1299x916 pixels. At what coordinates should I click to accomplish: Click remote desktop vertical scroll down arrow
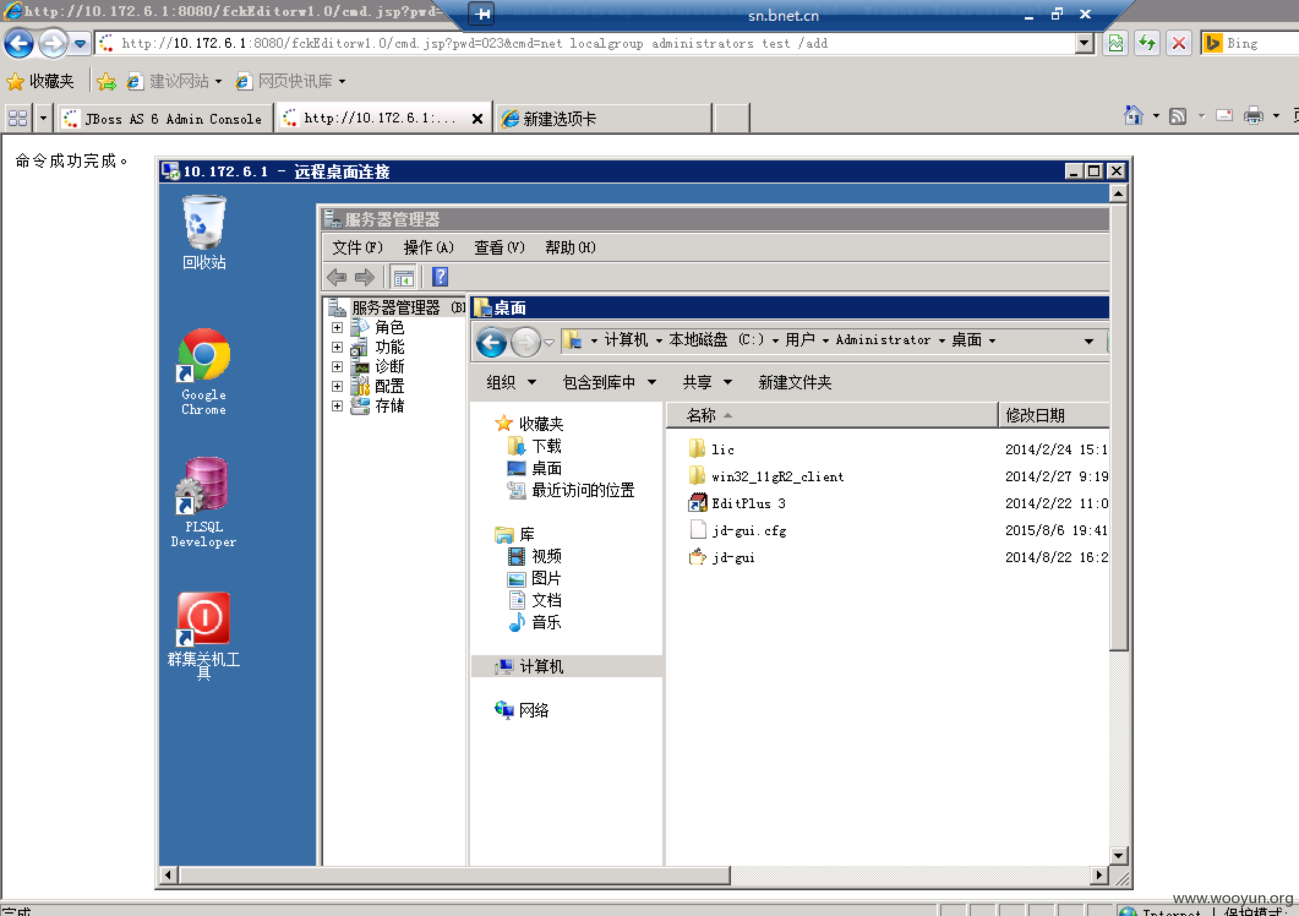pyautogui.click(x=1118, y=855)
